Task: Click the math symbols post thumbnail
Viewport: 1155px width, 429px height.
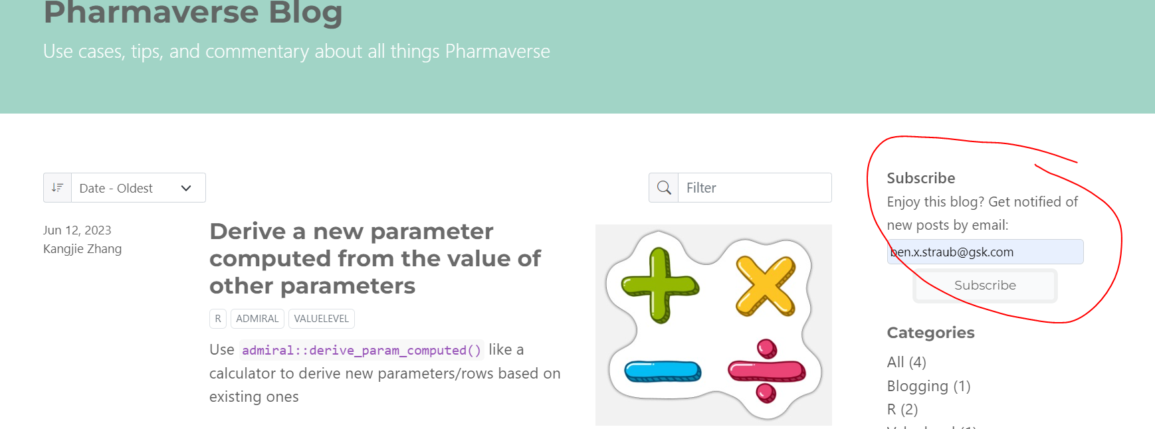Action: 714,324
